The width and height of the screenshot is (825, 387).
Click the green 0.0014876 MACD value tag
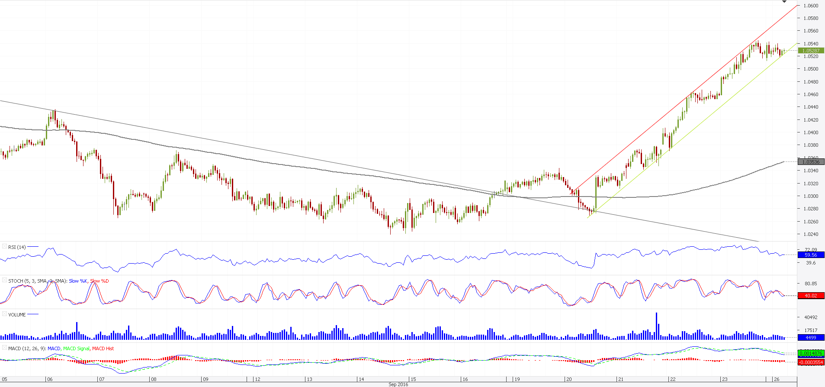tap(811, 353)
